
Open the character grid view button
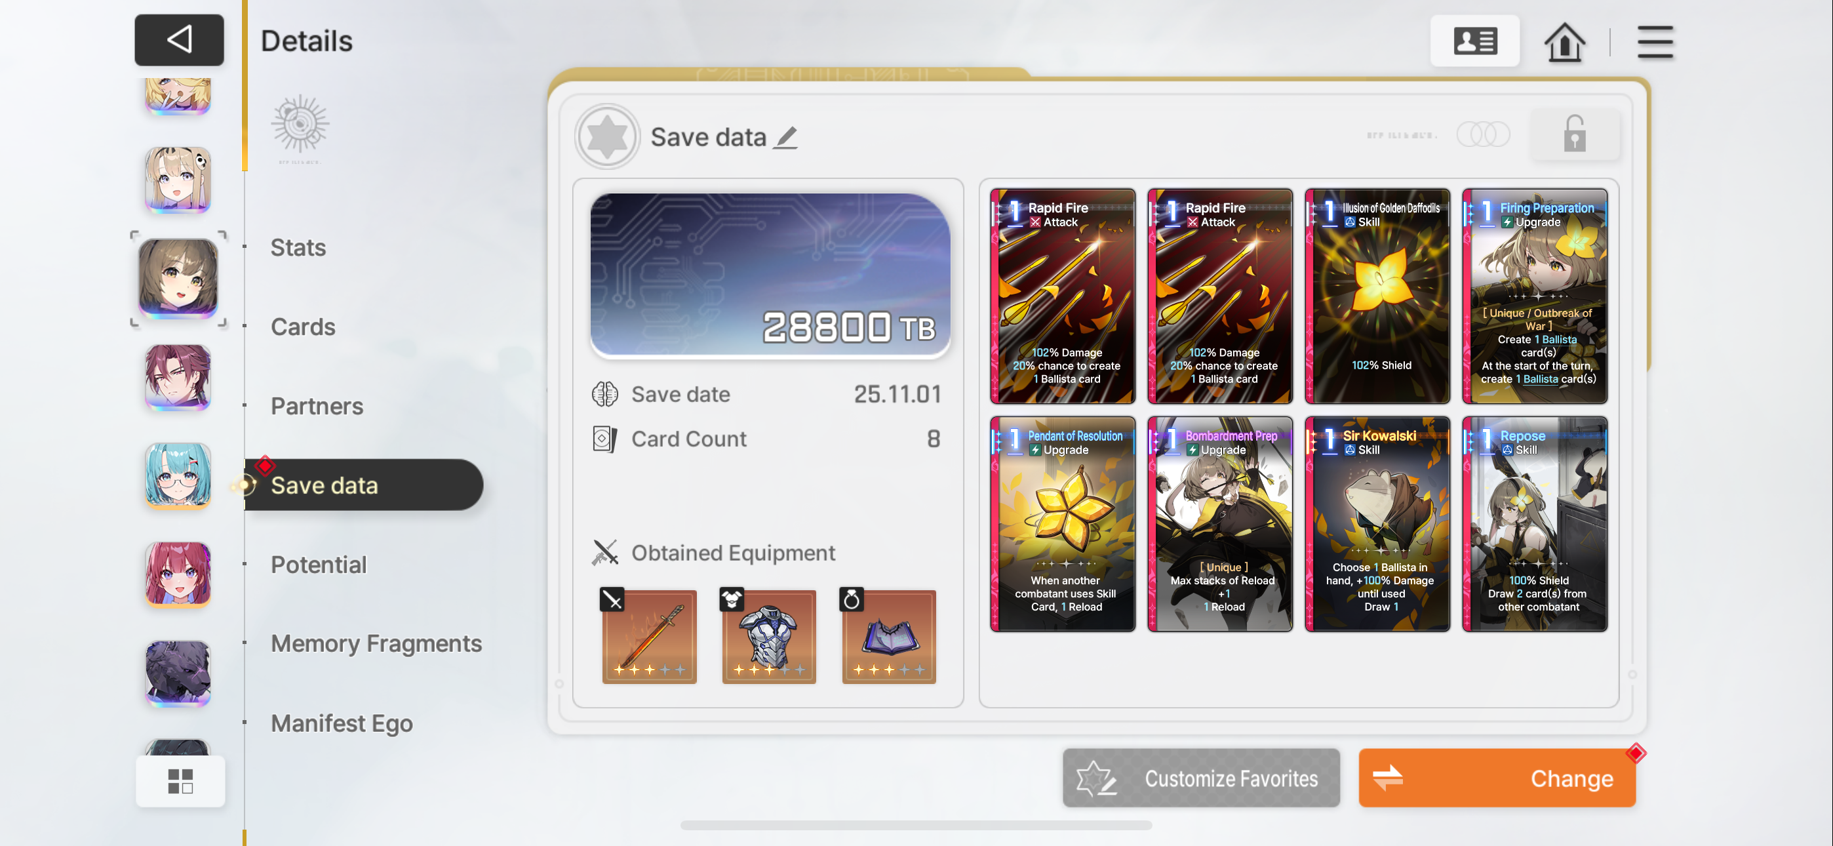click(x=181, y=780)
